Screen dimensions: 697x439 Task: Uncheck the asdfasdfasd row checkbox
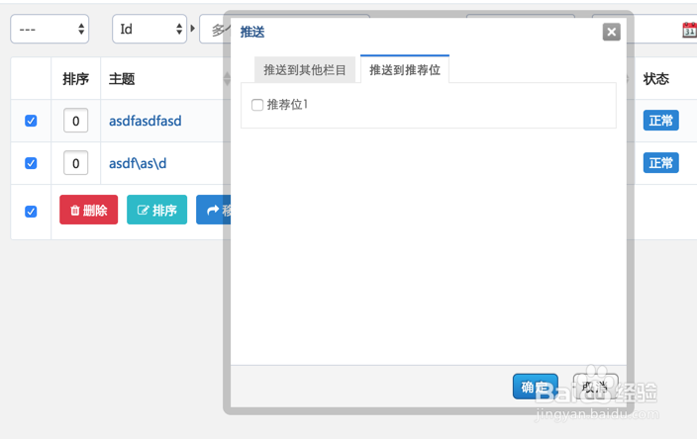click(x=31, y=121)
